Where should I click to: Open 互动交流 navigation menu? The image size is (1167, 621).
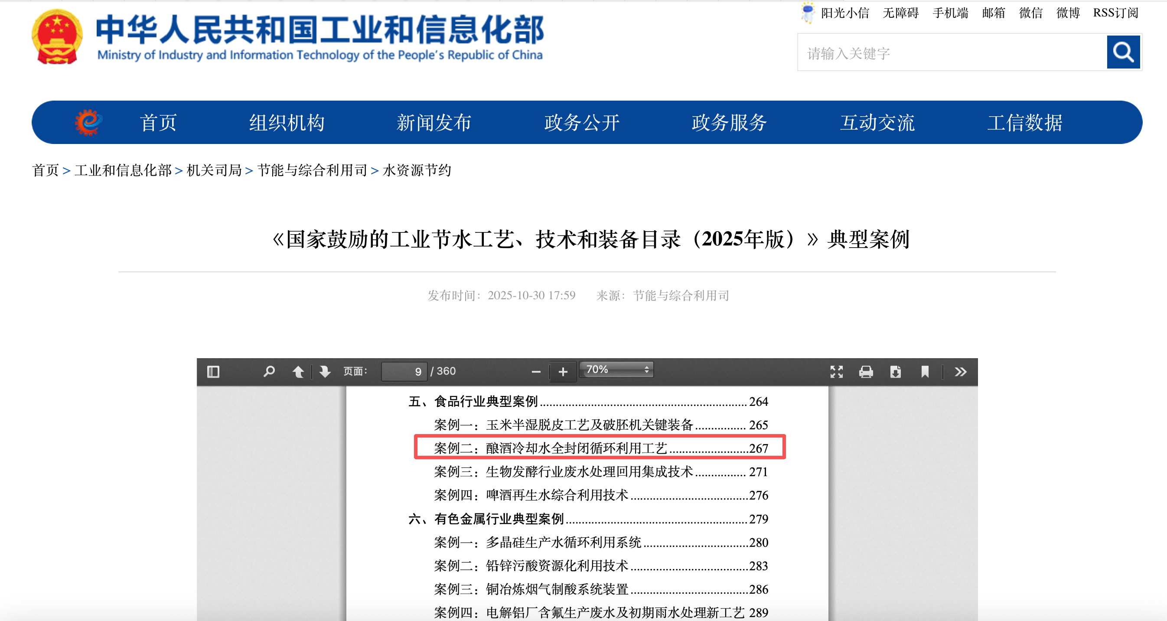(877, 122)
